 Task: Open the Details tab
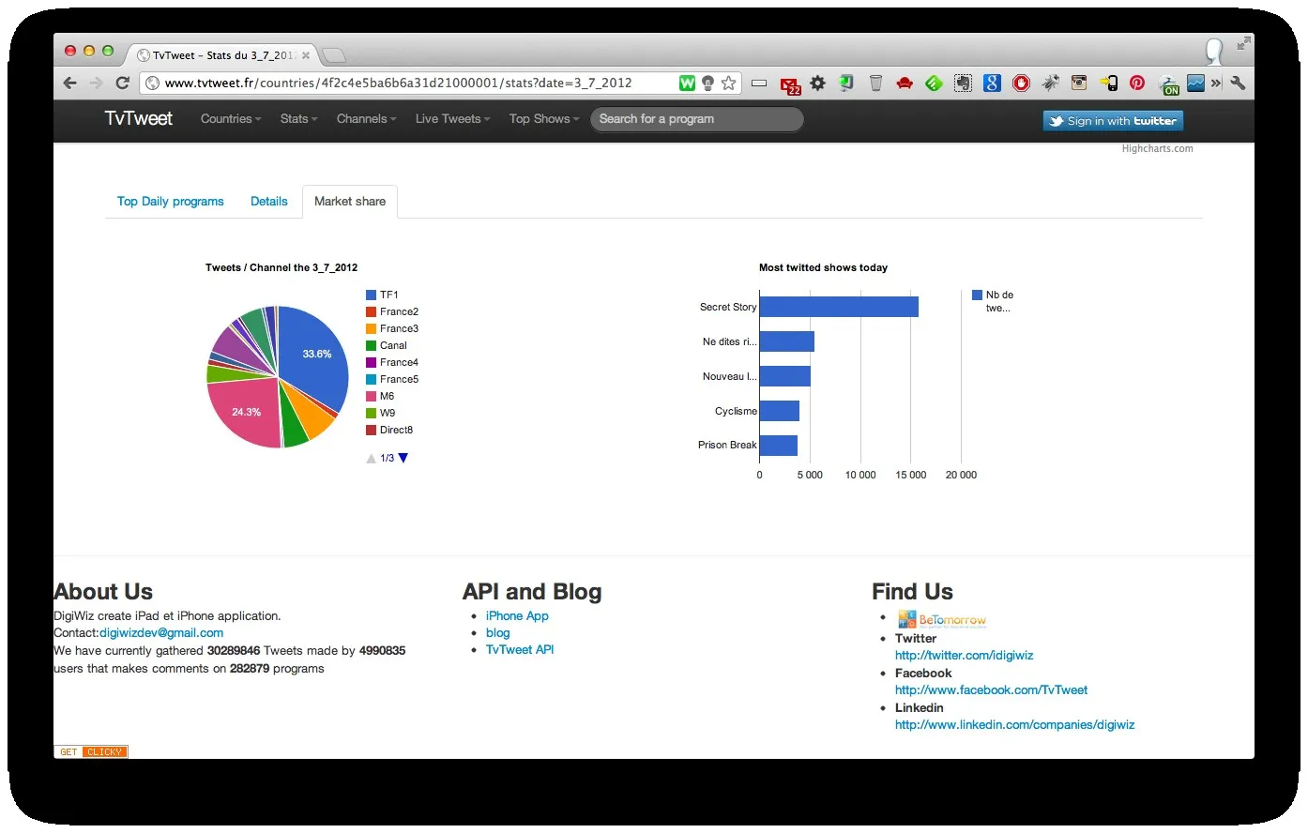coord(269,202)
